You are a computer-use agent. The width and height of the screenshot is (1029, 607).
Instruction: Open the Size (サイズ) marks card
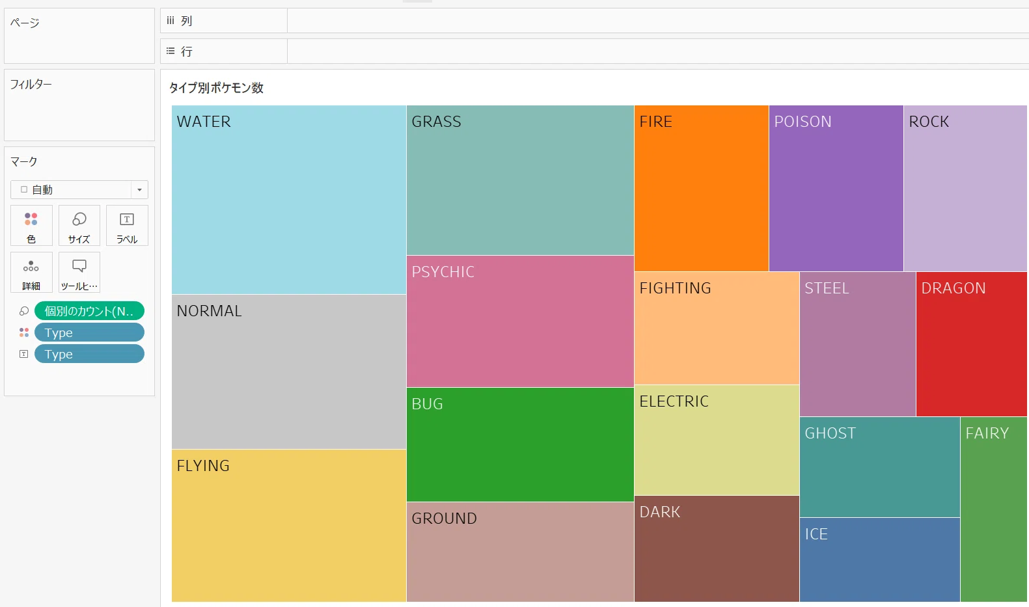pos(79,225)
